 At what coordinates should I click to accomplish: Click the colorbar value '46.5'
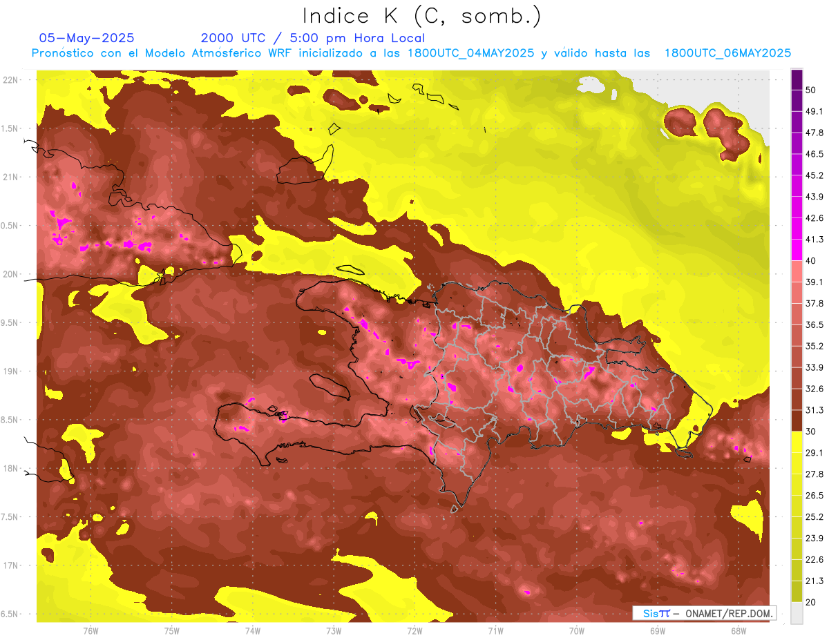pyautogui.click(x=814, y=155)
